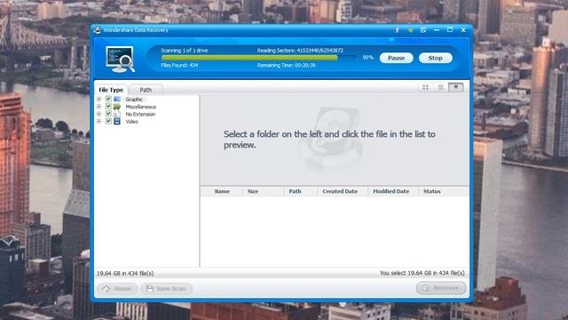Uncheck the Video checkbox
Image resolution: width=568 pixels, height=320 pixels.
(108, 121)
